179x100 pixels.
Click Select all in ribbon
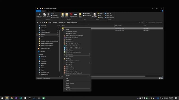(108, 14)
